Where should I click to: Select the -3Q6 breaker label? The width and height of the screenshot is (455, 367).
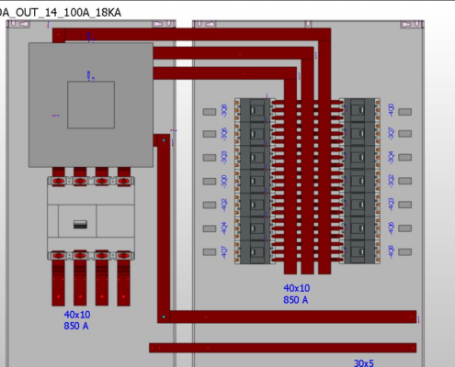click(x=224, y=134)
